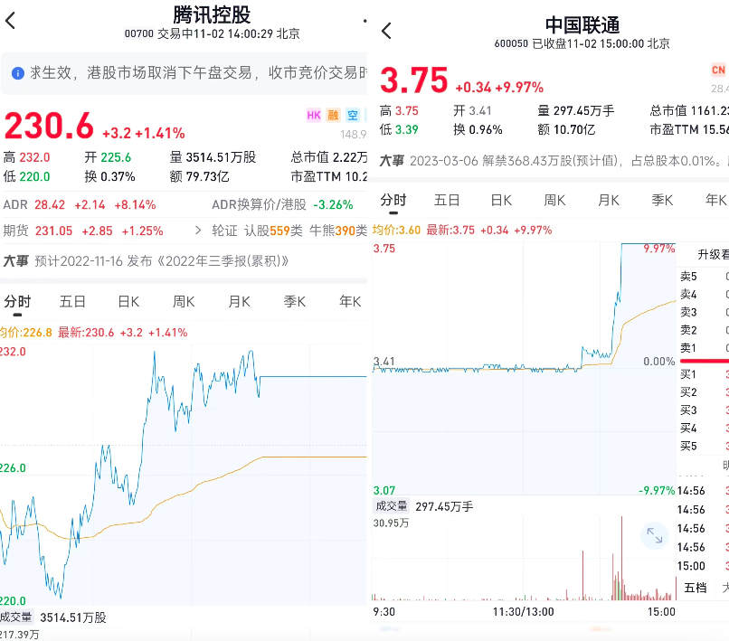Tap the HK market badge
Screen dimensions: 729x641
314,116
